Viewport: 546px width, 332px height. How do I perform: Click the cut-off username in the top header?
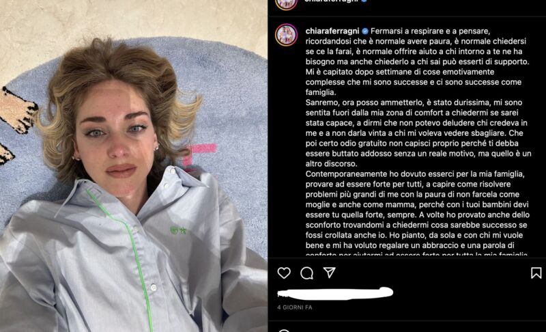(x=331, y=1)
